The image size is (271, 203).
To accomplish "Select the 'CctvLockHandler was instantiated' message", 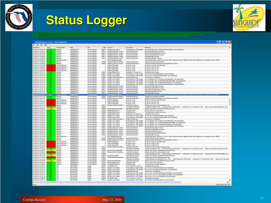I will [160, 176].
